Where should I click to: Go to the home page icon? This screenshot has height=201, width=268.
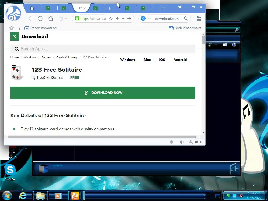click(51, 19)
